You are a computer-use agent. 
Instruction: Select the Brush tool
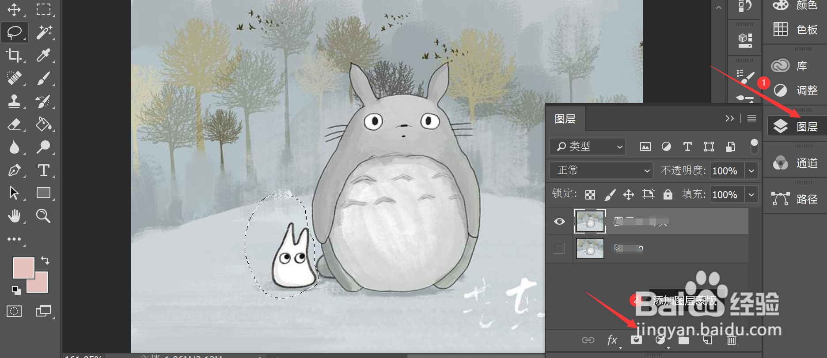(43, 78)
